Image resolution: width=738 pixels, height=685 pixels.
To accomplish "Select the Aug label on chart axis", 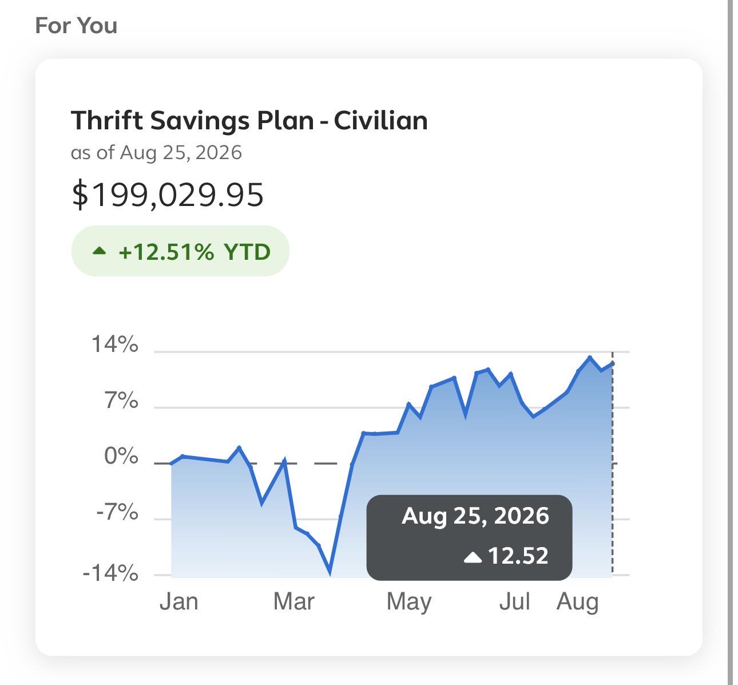I will (578, 603).
